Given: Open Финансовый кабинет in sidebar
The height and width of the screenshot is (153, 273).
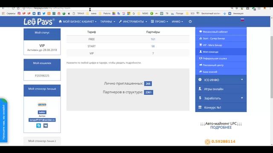Looking at the screenshot, I should point(221,32).
